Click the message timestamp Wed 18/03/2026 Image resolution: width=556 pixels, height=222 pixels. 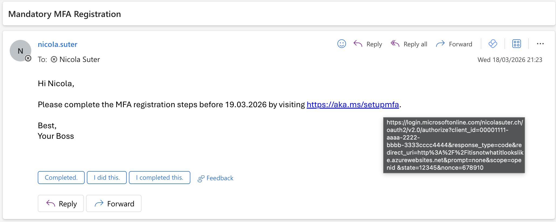(510, 60)
